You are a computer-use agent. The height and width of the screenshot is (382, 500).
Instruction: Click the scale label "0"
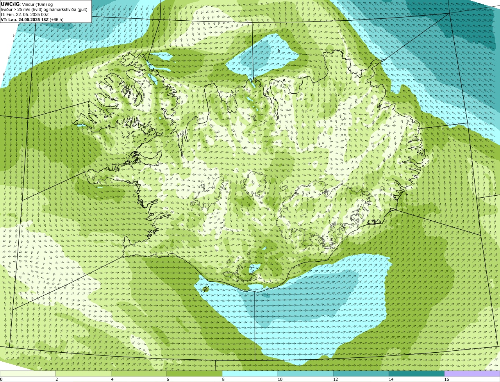2,379
